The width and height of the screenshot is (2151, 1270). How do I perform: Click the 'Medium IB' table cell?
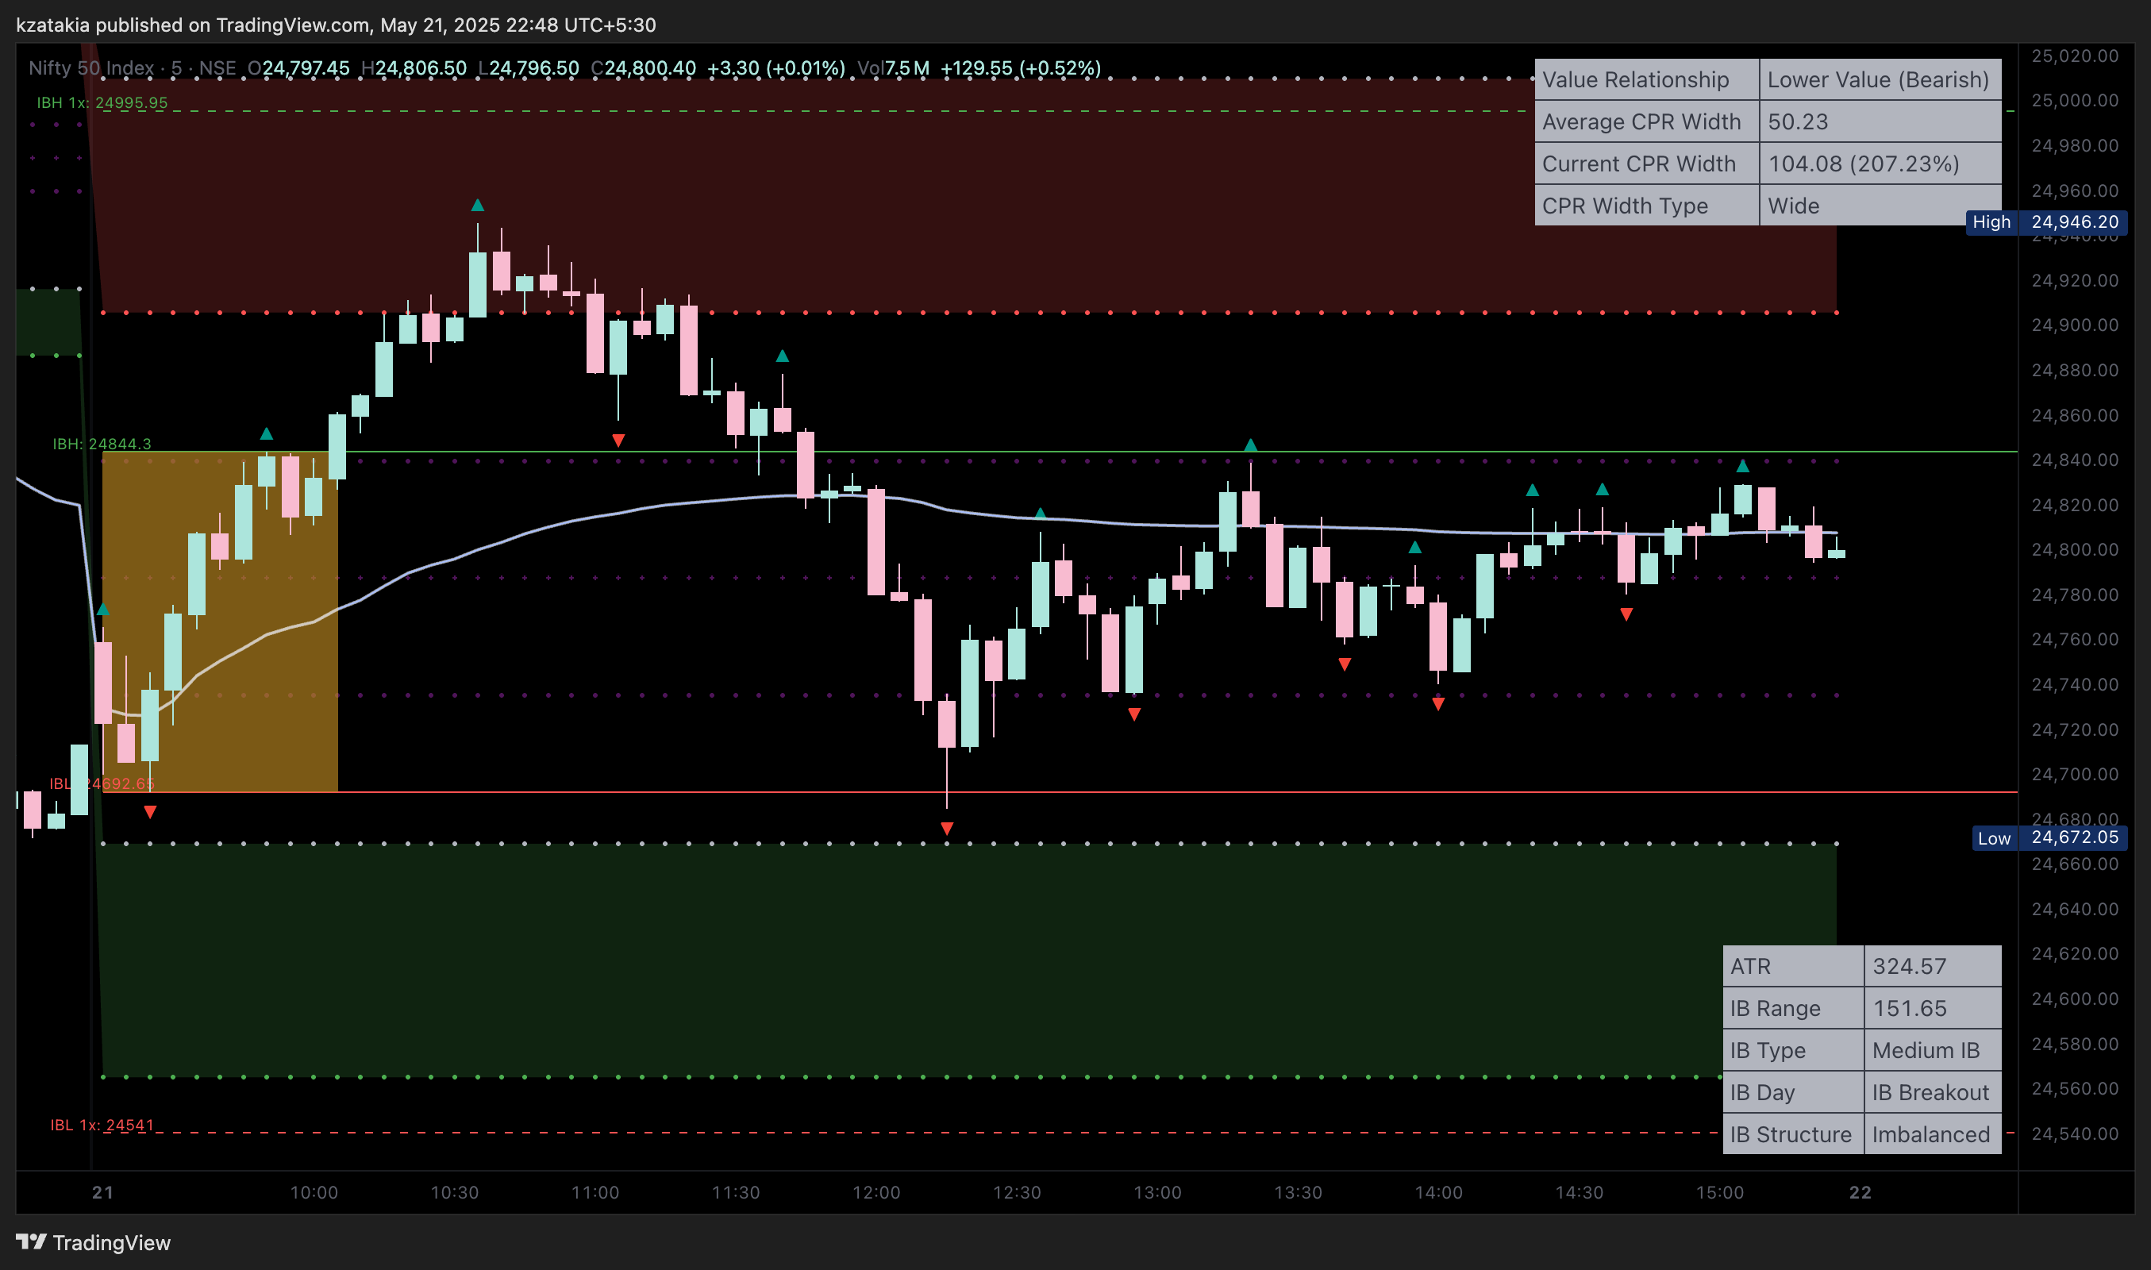pos(1932,1050)
